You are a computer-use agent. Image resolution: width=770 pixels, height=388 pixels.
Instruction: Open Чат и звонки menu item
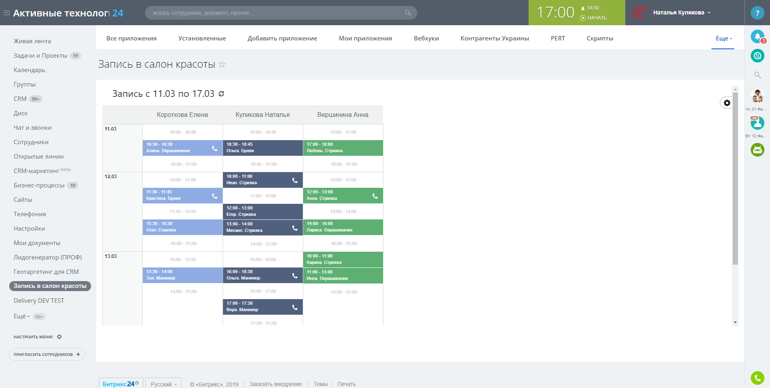(32, 128)
